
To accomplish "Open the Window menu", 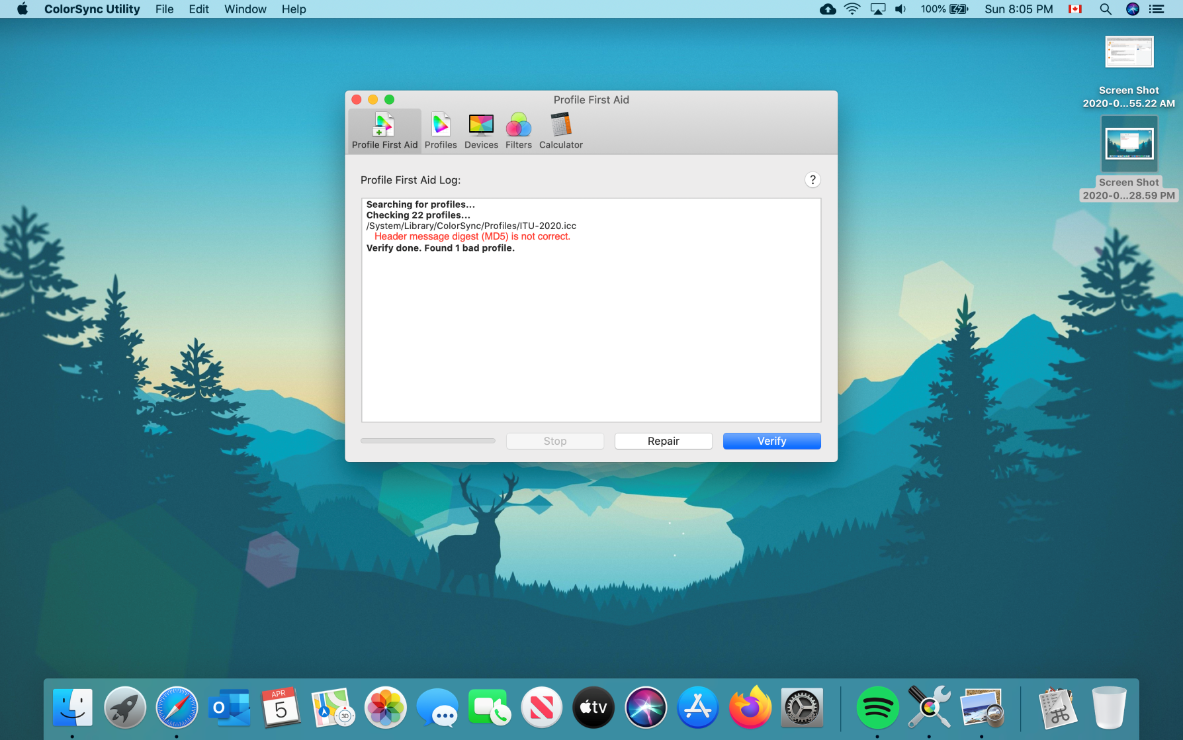I will click(245, 9).
